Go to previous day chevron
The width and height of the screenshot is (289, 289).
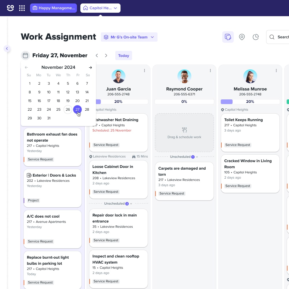(97, 55)
